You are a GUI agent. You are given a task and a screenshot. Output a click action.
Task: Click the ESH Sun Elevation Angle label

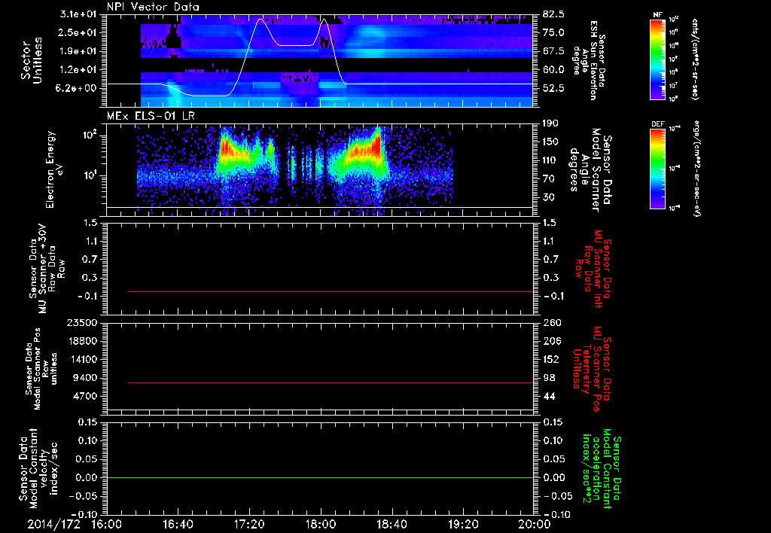[x=589, y=60]
